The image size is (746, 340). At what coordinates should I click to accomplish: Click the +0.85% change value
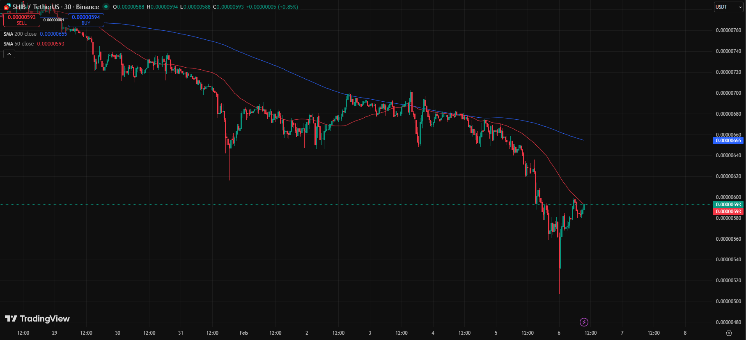click(x=288, y=7)
